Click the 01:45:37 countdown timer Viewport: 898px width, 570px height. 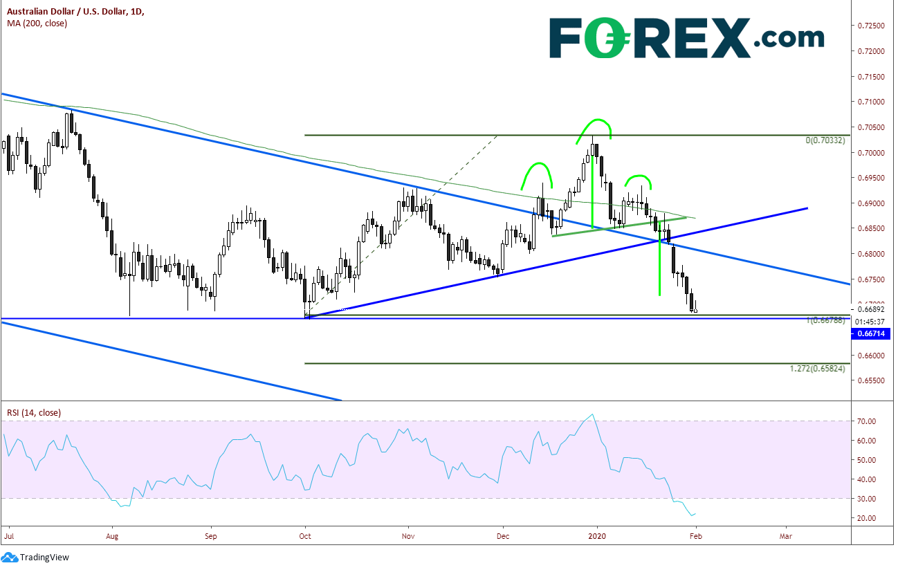(x=870, y=322)
